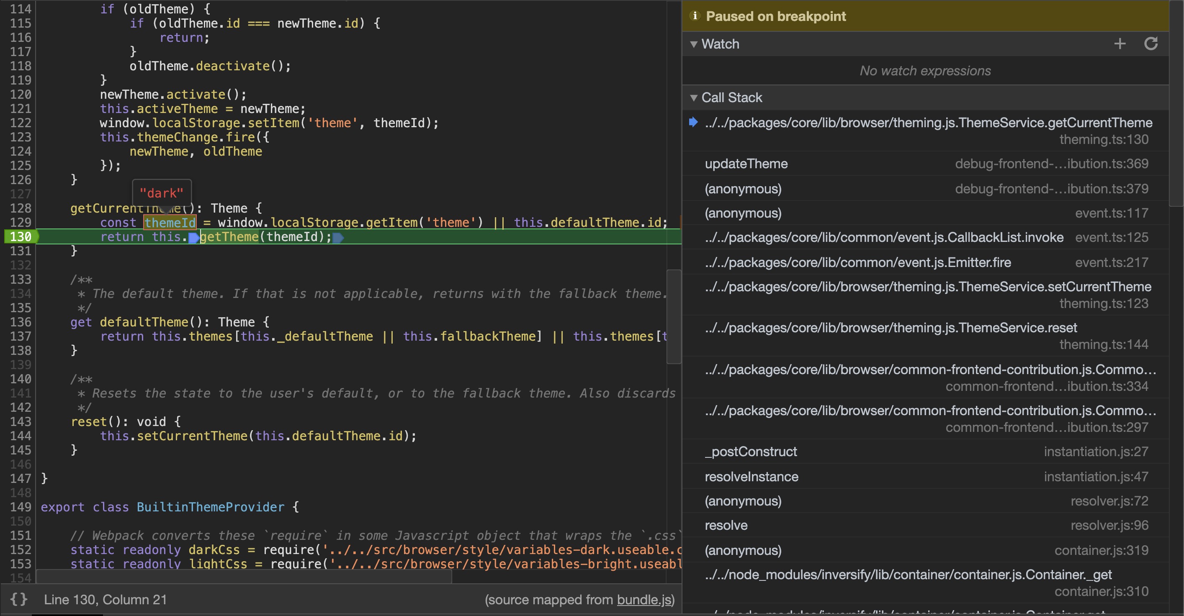
Task: Click the Refresh watch expressions icon
Action: [1152, 44]
